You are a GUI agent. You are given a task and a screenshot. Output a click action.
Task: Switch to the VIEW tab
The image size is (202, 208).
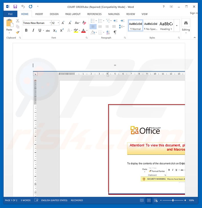coord(144,14)
